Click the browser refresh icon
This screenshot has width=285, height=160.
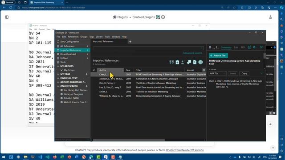point(11,8)
